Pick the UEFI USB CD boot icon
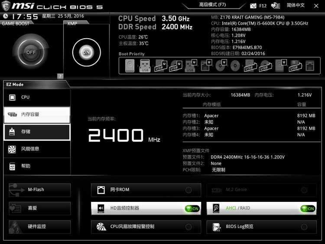Screen dimensions: 325x244 pos(175,66)
